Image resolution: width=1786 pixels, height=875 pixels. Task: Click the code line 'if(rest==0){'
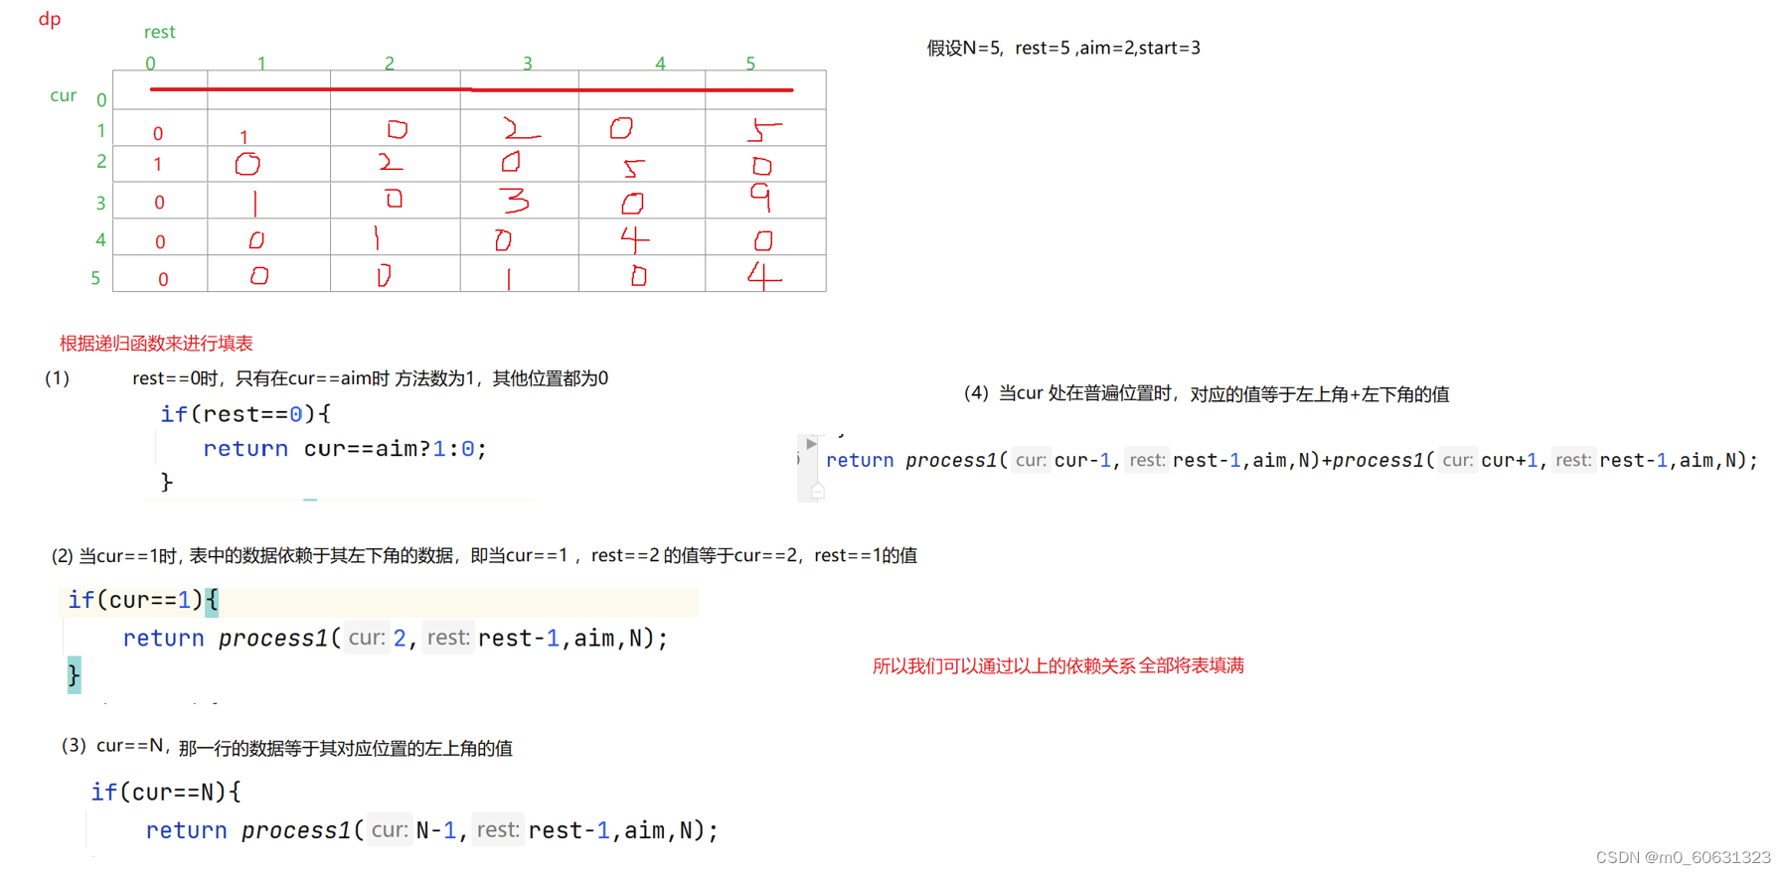pos(245,413)
